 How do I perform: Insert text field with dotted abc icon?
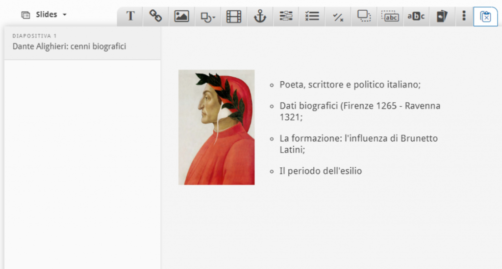pyautogui.click(x=390, y=16)
